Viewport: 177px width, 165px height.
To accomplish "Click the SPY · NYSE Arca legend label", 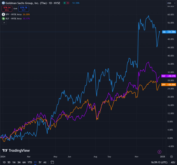I will click(14, 14).
